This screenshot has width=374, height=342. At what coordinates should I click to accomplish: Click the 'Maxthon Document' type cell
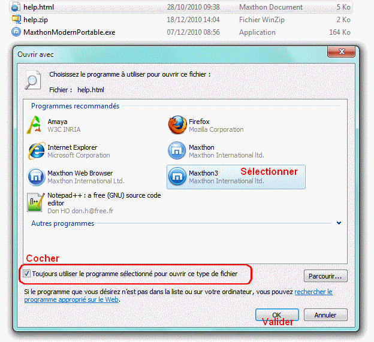click(271, 7)
